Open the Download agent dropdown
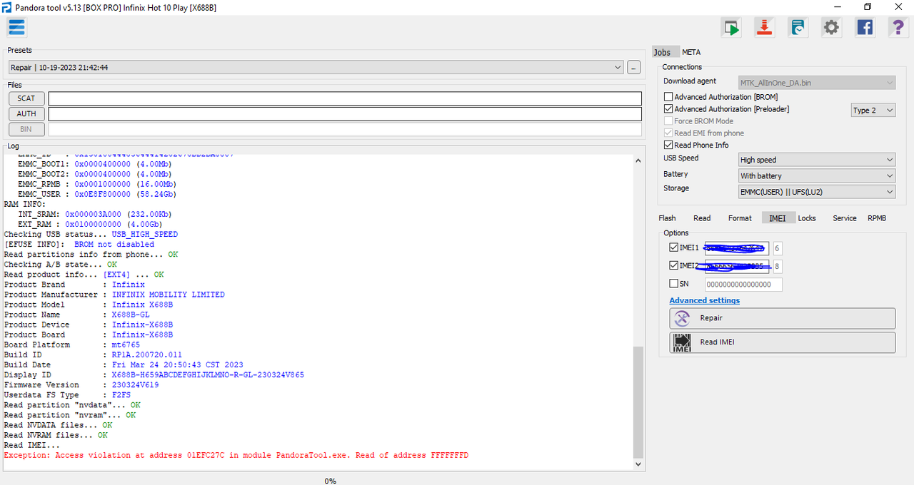Image resolution: width=914 pixels, height=485 pixels. (x=816, y=83)
